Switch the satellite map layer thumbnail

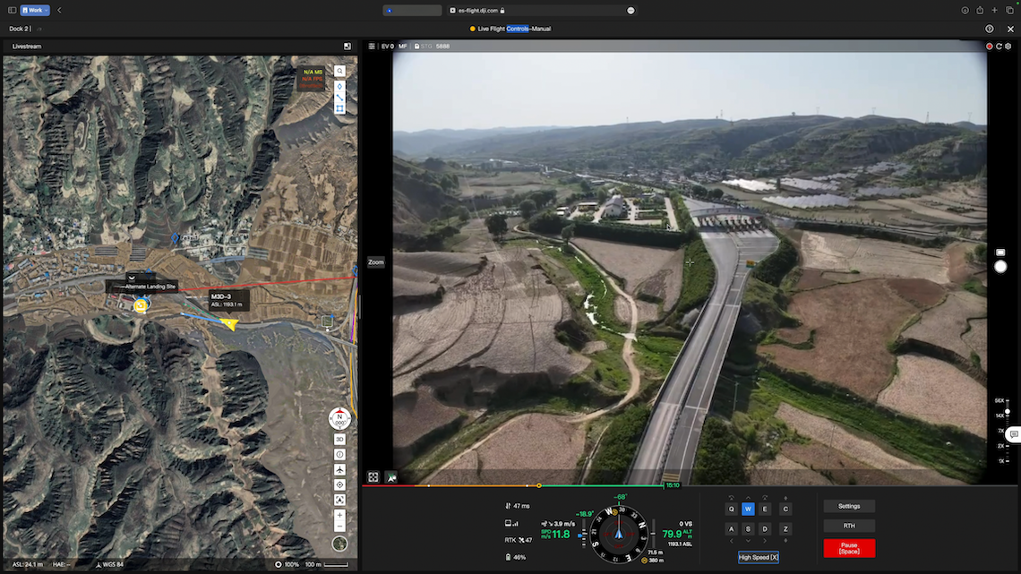[339, 544]
